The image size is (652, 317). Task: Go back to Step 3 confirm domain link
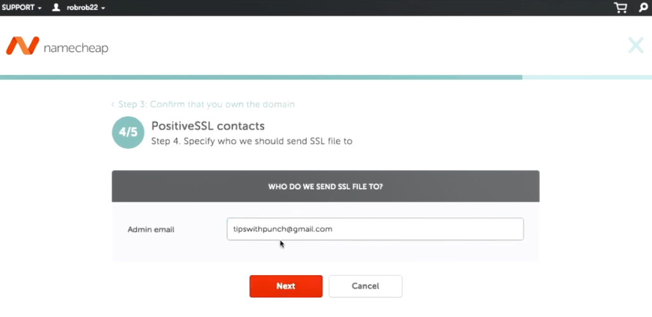[206, 104]
